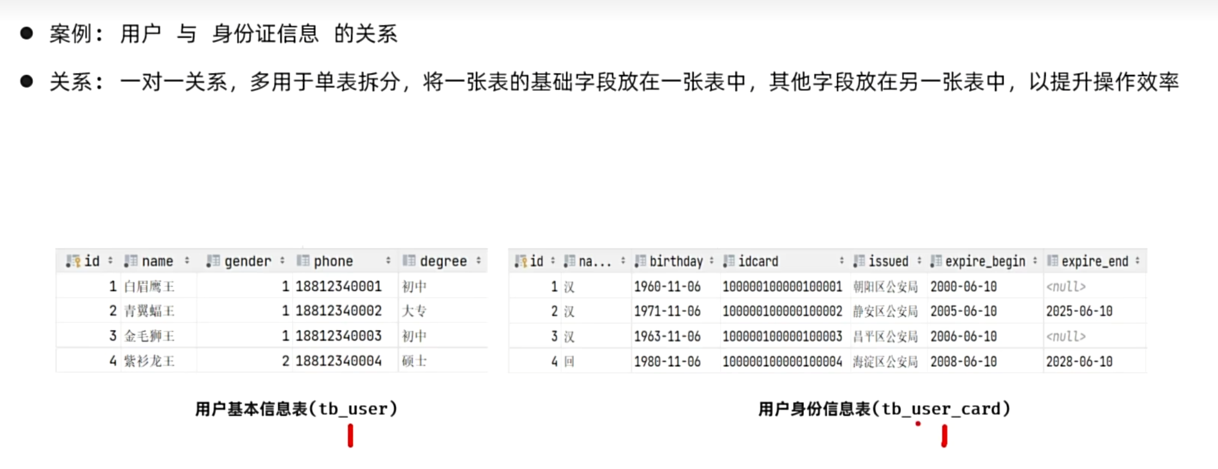Select phone cell 18812340001
The image size is (1218, 469).
[x=338, y=286]
